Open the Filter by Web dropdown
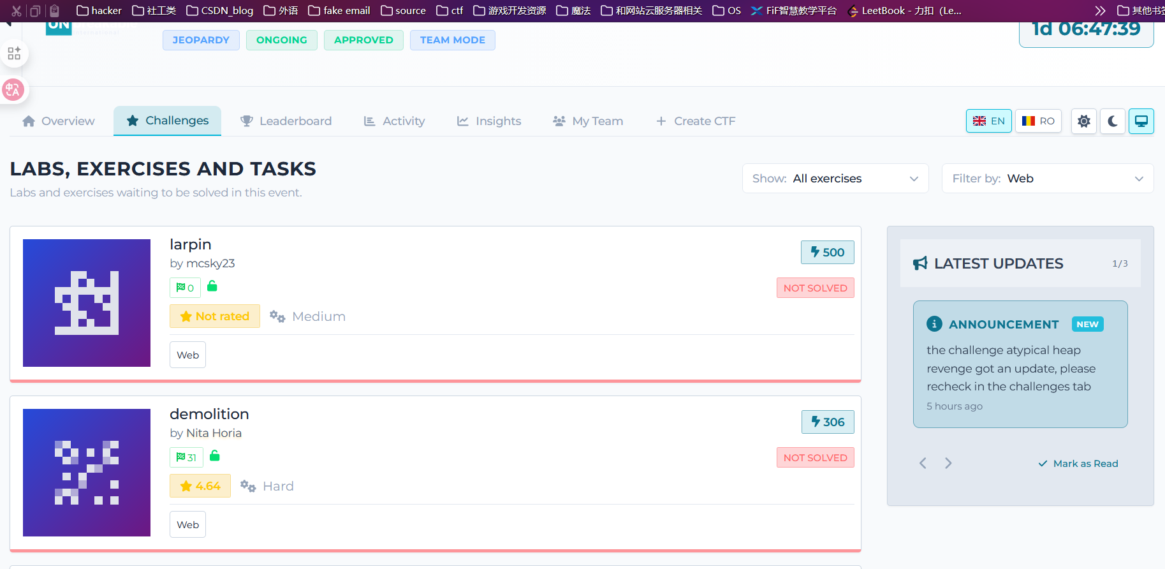The width and height of the screenshot is (1165, 569). point(1047,179)
